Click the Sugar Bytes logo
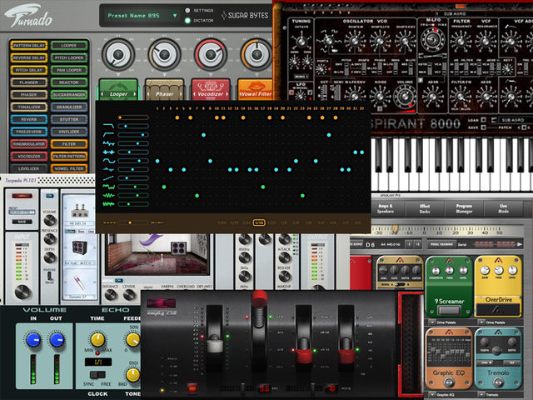Image resolution: width=533 pixels, height=400 pixels. (245, 15)
